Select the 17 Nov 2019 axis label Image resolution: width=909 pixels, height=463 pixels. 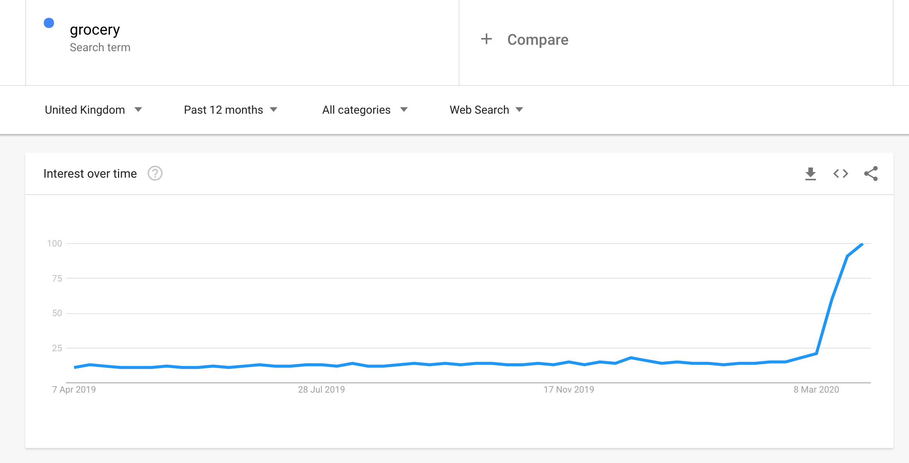coord(569,390)
